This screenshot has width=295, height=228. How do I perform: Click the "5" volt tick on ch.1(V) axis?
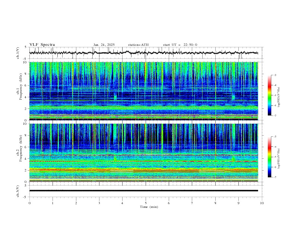point(26,47)
